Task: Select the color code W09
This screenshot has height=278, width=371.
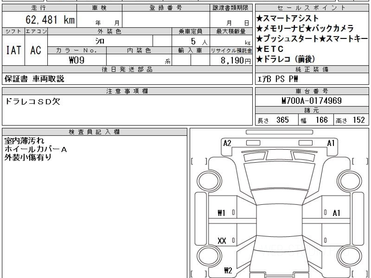Action: tap(77, 60)
